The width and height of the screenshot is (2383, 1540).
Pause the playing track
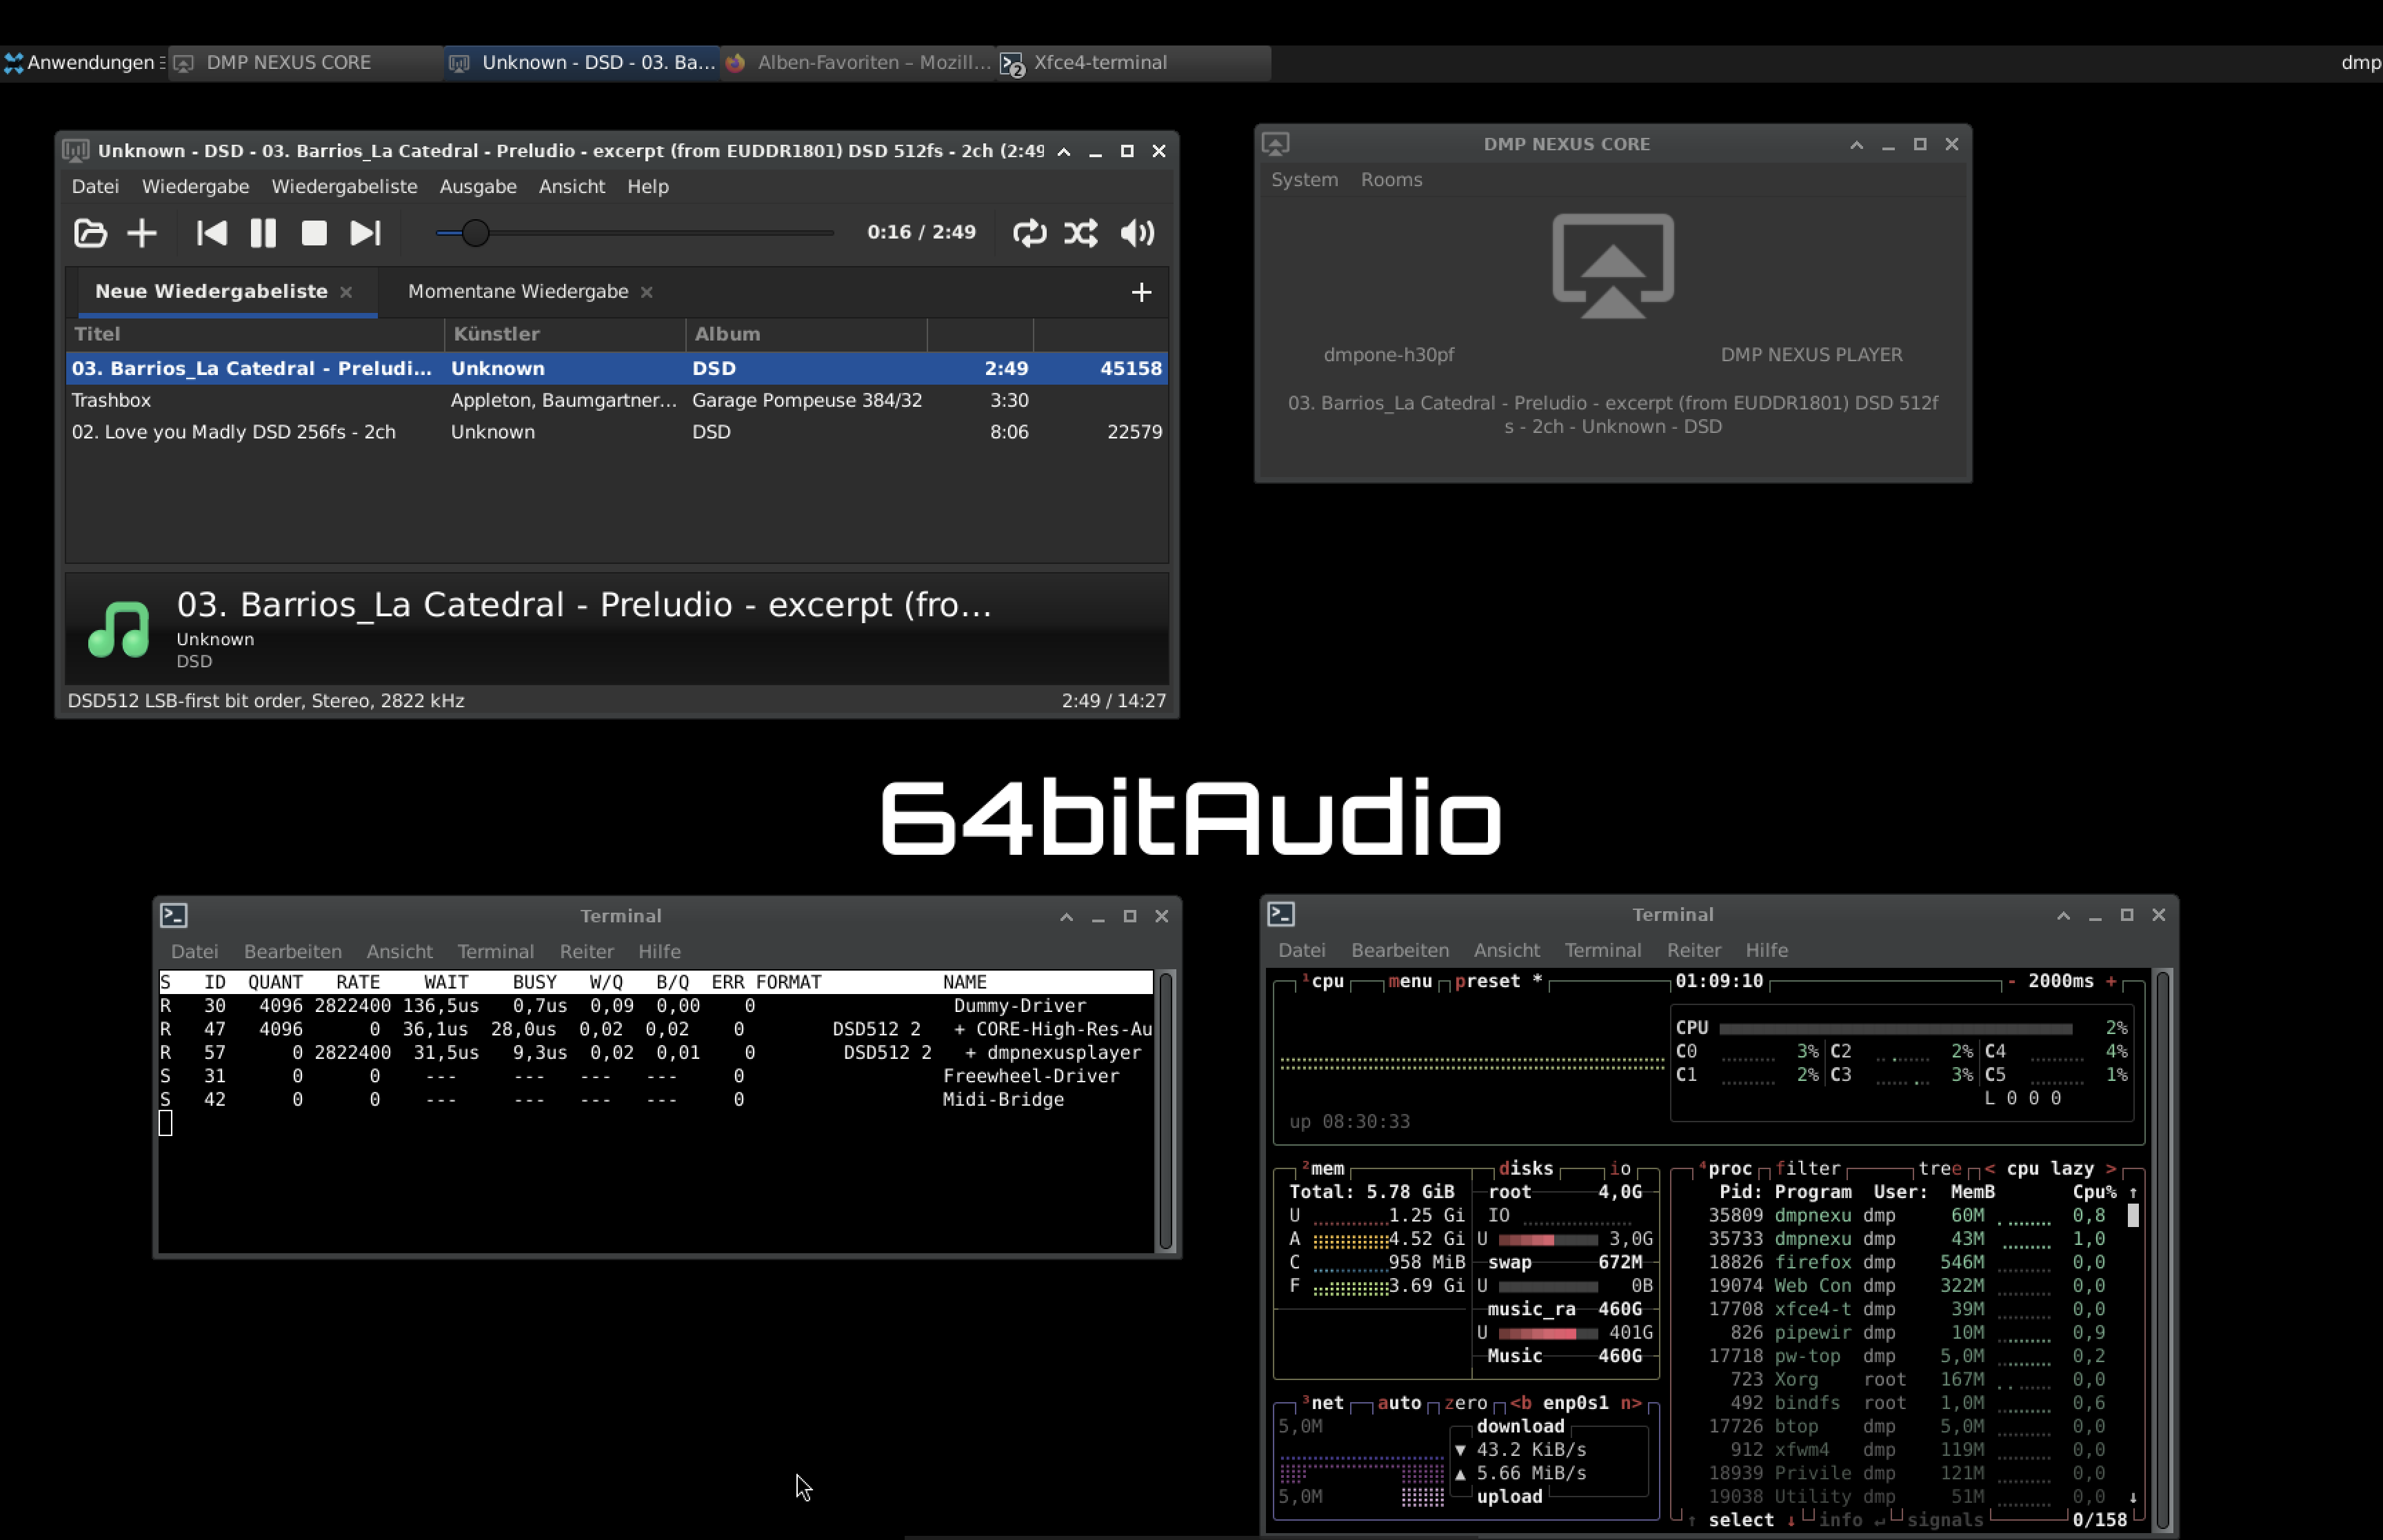point(263,233)
